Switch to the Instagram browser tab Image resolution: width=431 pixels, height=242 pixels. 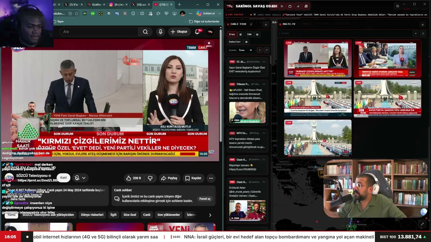[118, 4]
